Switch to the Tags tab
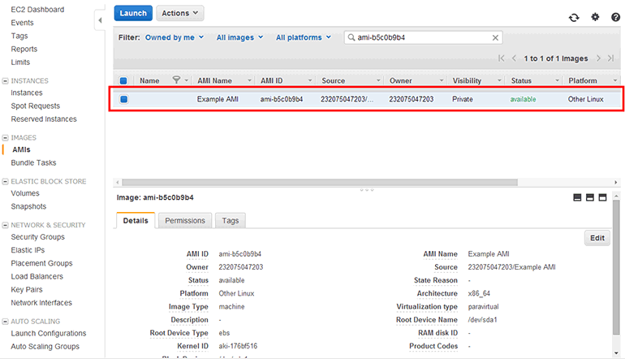The height and width of the screenshot is (359, 625). click(x=231, y=220)
